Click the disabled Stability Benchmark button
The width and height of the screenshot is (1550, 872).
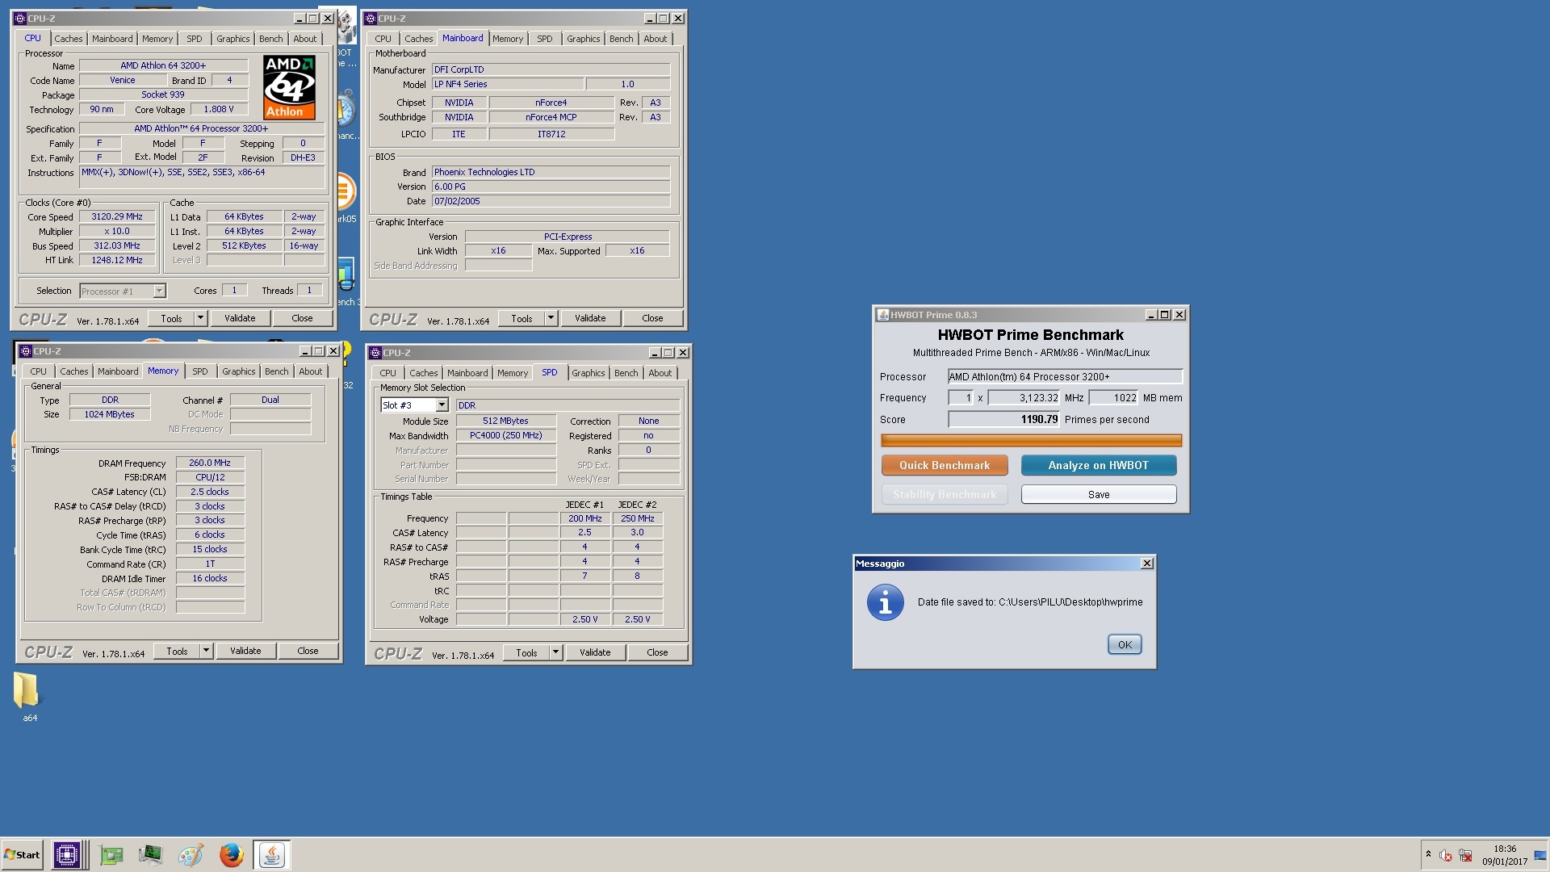(945, 494)
